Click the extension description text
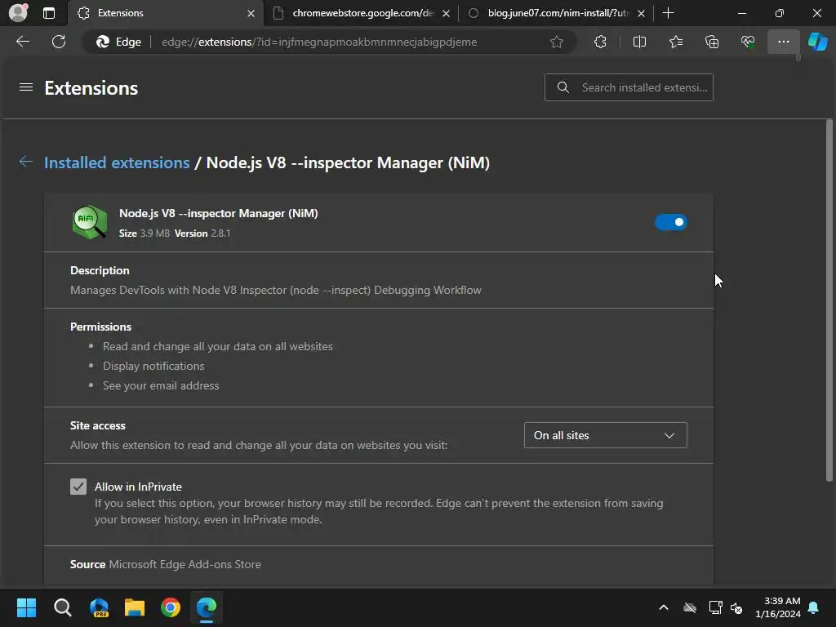836x627 pixels. point(276,290)
